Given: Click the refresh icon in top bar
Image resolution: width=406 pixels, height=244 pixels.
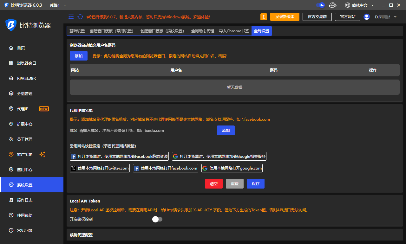Looking at the screenshot, I should click(80, 17).
